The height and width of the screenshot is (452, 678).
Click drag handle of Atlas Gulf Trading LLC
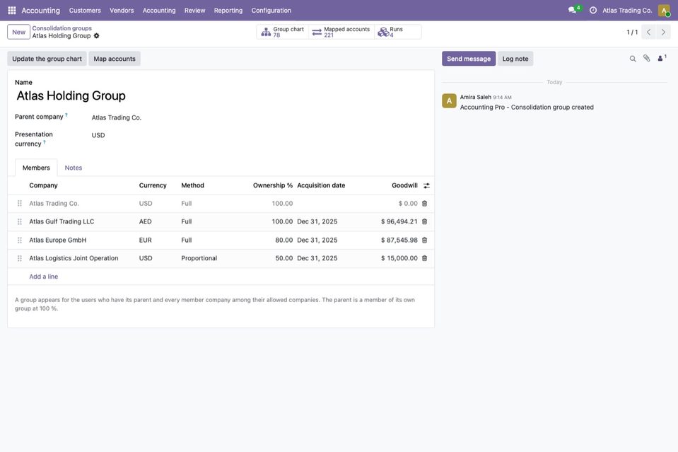point(20,221)
